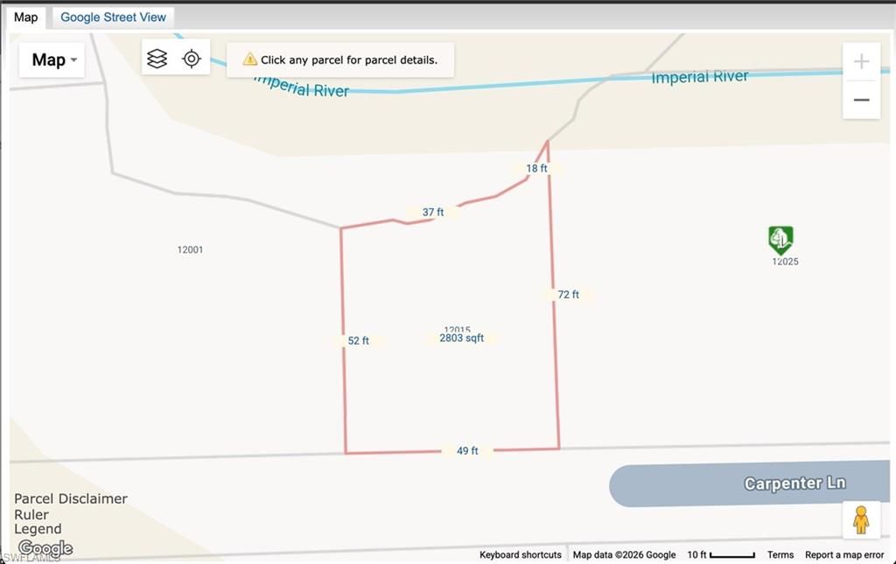
Task: Select parcel number 12025
Action: (785, 261)
